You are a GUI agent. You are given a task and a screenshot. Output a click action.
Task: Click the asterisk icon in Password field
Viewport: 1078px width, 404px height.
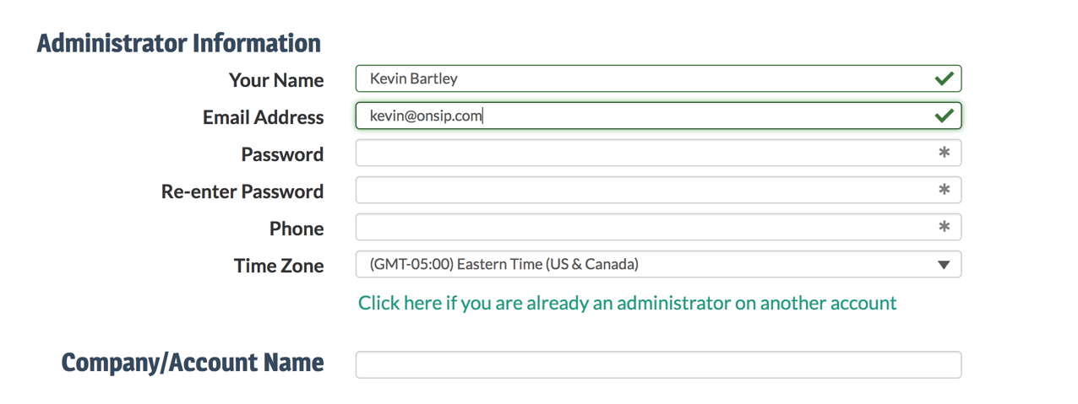pos(944,154)
